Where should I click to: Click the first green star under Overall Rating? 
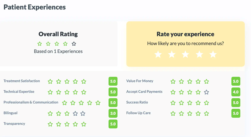[x=40, y=44]
